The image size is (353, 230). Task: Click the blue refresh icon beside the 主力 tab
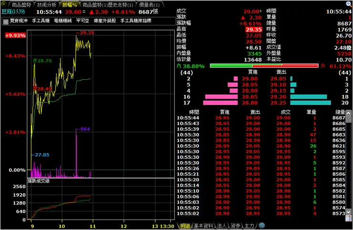[261, 226]
